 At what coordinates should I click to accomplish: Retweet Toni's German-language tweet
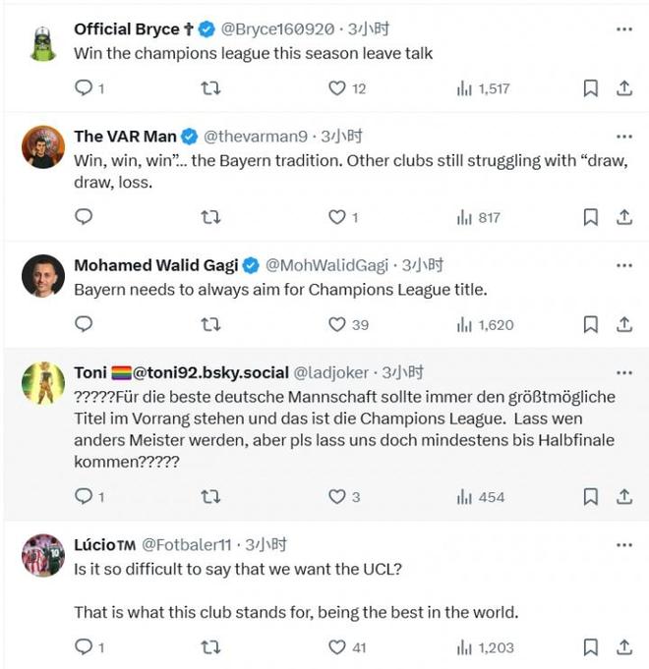coord(210,497)
